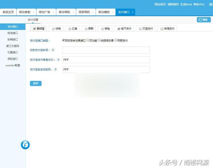Screen dimensions: 213x168
Task: Click the round blue floating logo icon
Action: 25,145
